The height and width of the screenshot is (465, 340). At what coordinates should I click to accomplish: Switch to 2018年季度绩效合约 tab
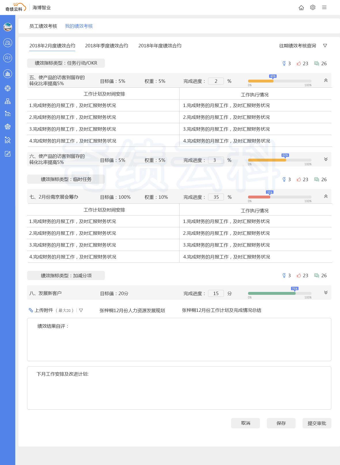[106, 46]
